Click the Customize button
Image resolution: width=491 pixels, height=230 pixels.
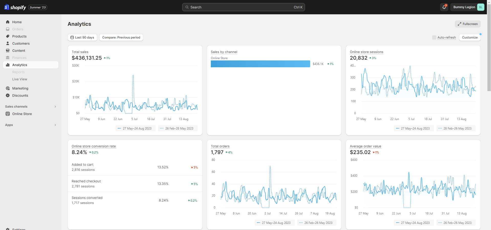[x=470, y=37]
